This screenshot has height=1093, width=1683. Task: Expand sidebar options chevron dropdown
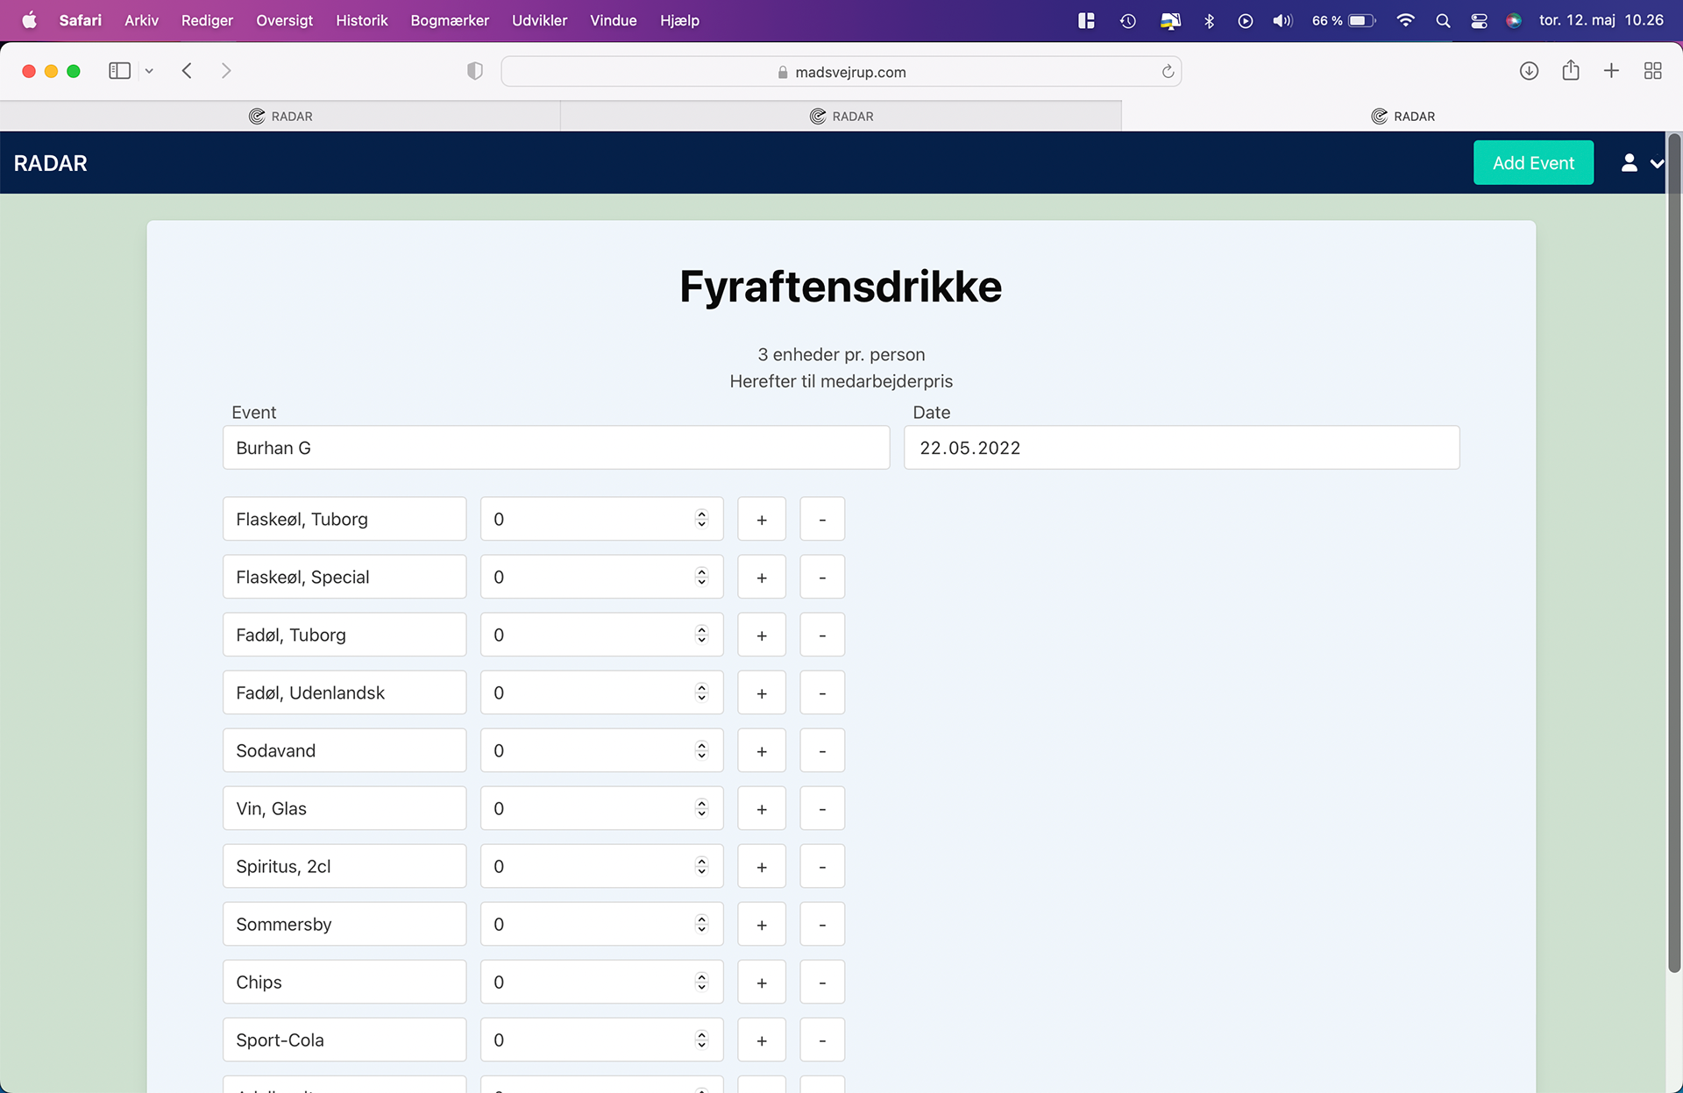[149, 71]
